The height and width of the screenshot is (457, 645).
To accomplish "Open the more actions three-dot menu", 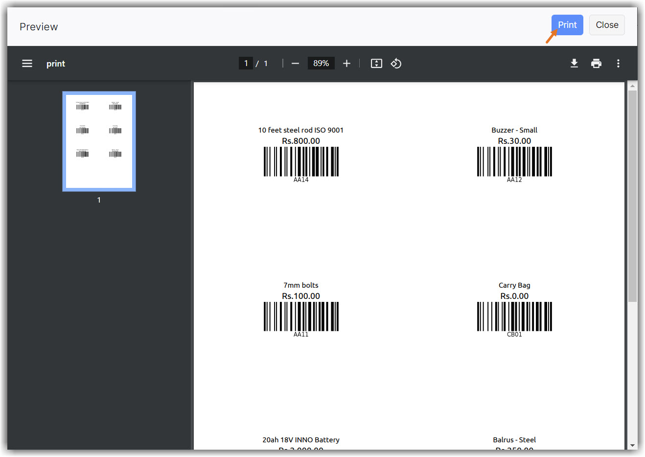I will (x=618, y=64).
